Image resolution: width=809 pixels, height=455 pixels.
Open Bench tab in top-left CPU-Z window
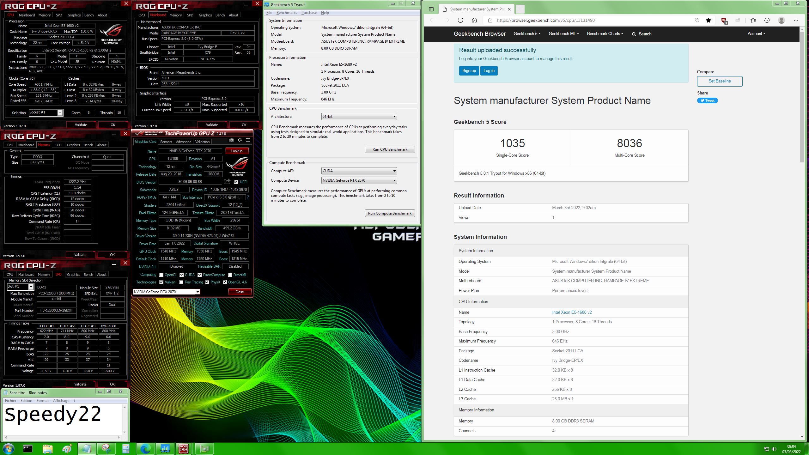pyautogui.click(x=89, y=15)
